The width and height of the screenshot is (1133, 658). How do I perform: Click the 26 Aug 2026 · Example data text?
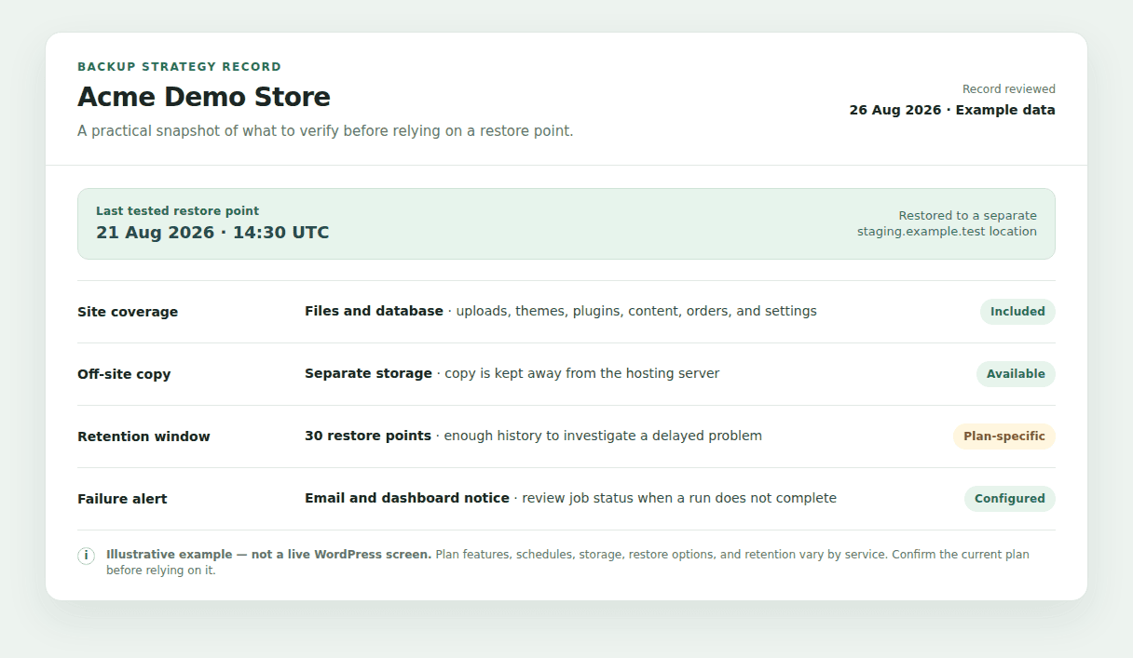click(x=952, y=110)
